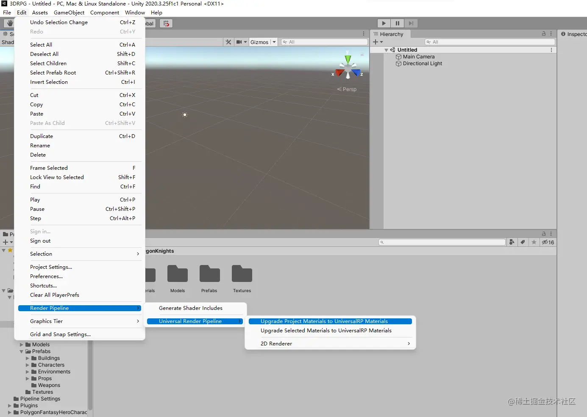This screenshot has width=587, height=417.
Task: Open the File menu
Action: pos(7,13)
